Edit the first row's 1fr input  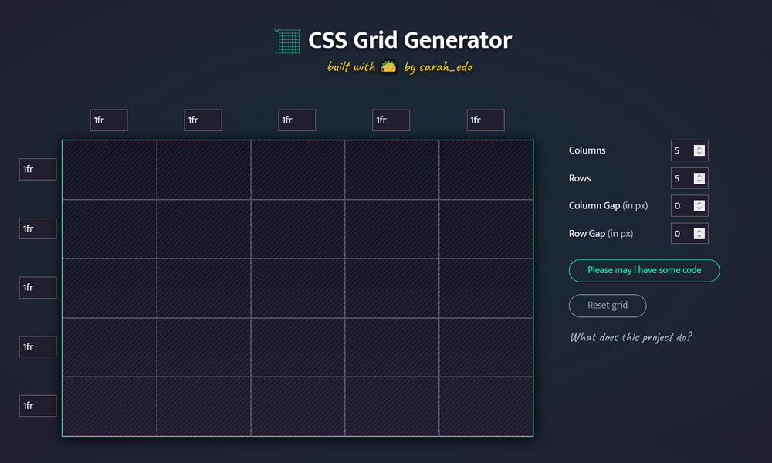click(x=37, y=169)
